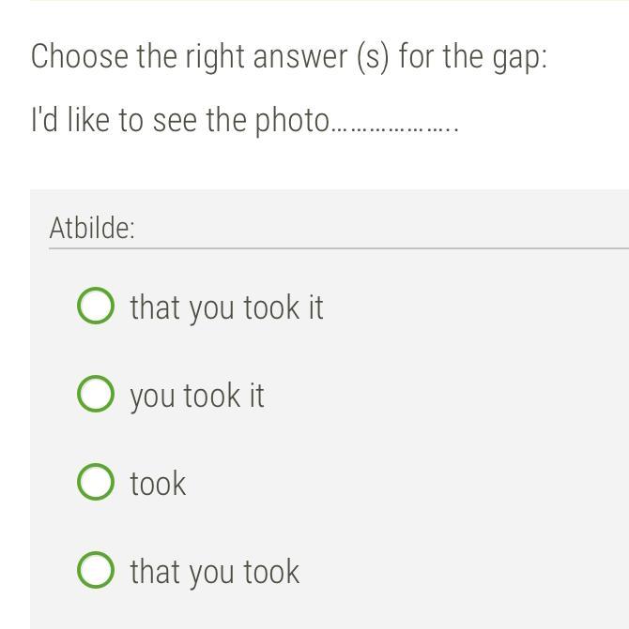Choose the "you took it" radio option
Screen dimensions: 629x629
pos(96,395)
